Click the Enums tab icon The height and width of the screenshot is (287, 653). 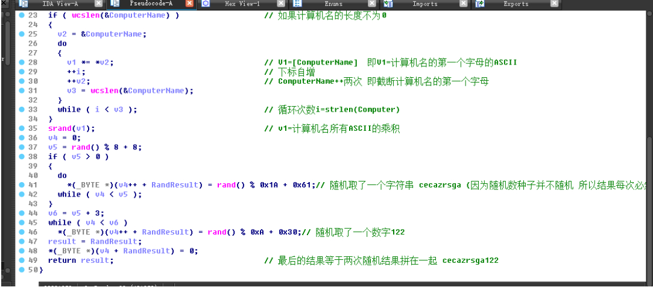[x=297, y=4]
